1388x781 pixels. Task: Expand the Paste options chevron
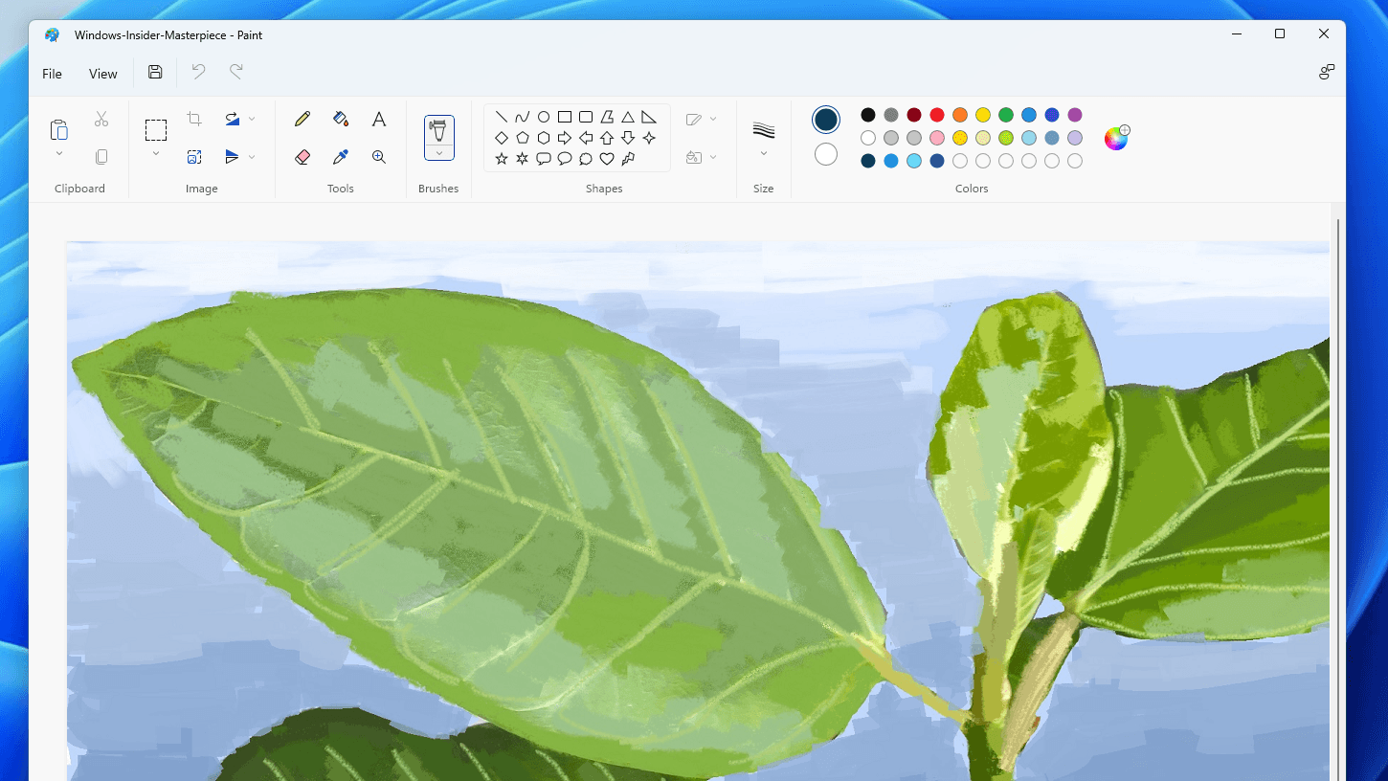click(59, 154)
